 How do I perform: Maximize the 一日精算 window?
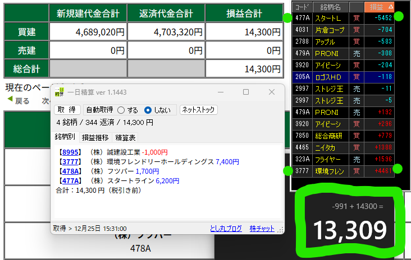[246, 92]
